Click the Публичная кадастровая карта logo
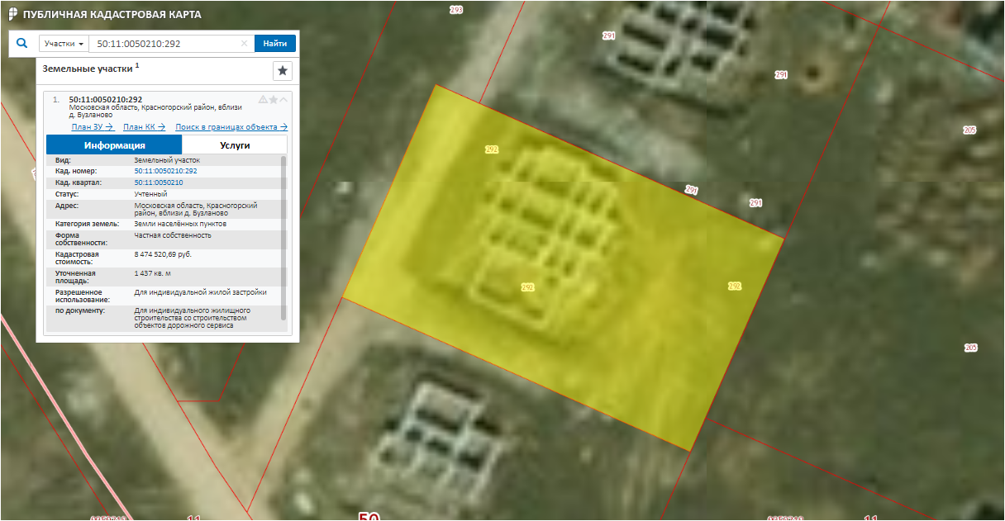The height and width of the screenshot is (521, 1005). tap(12, 15)
